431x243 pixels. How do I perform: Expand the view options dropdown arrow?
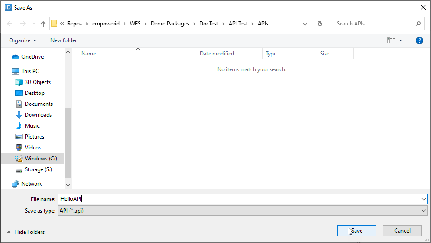401,40
